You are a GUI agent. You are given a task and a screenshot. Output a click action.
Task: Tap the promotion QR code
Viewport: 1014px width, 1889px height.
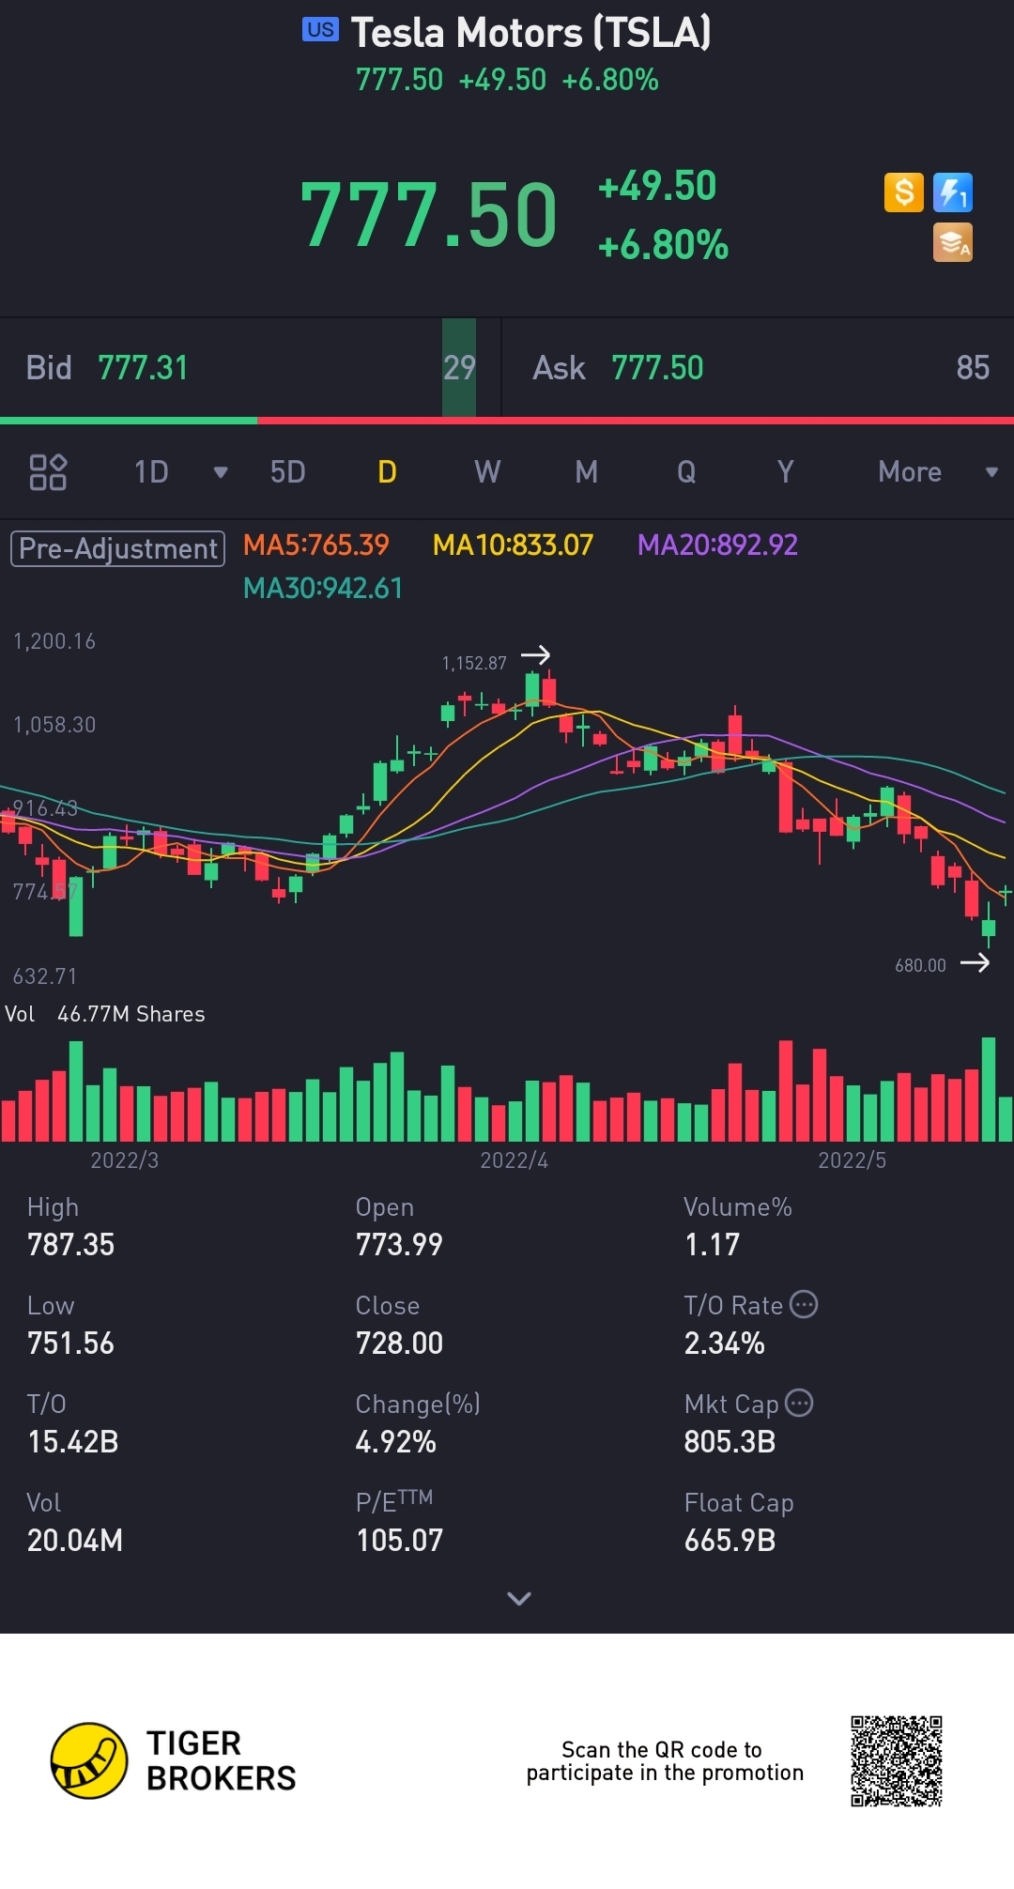pos(897,1761)
